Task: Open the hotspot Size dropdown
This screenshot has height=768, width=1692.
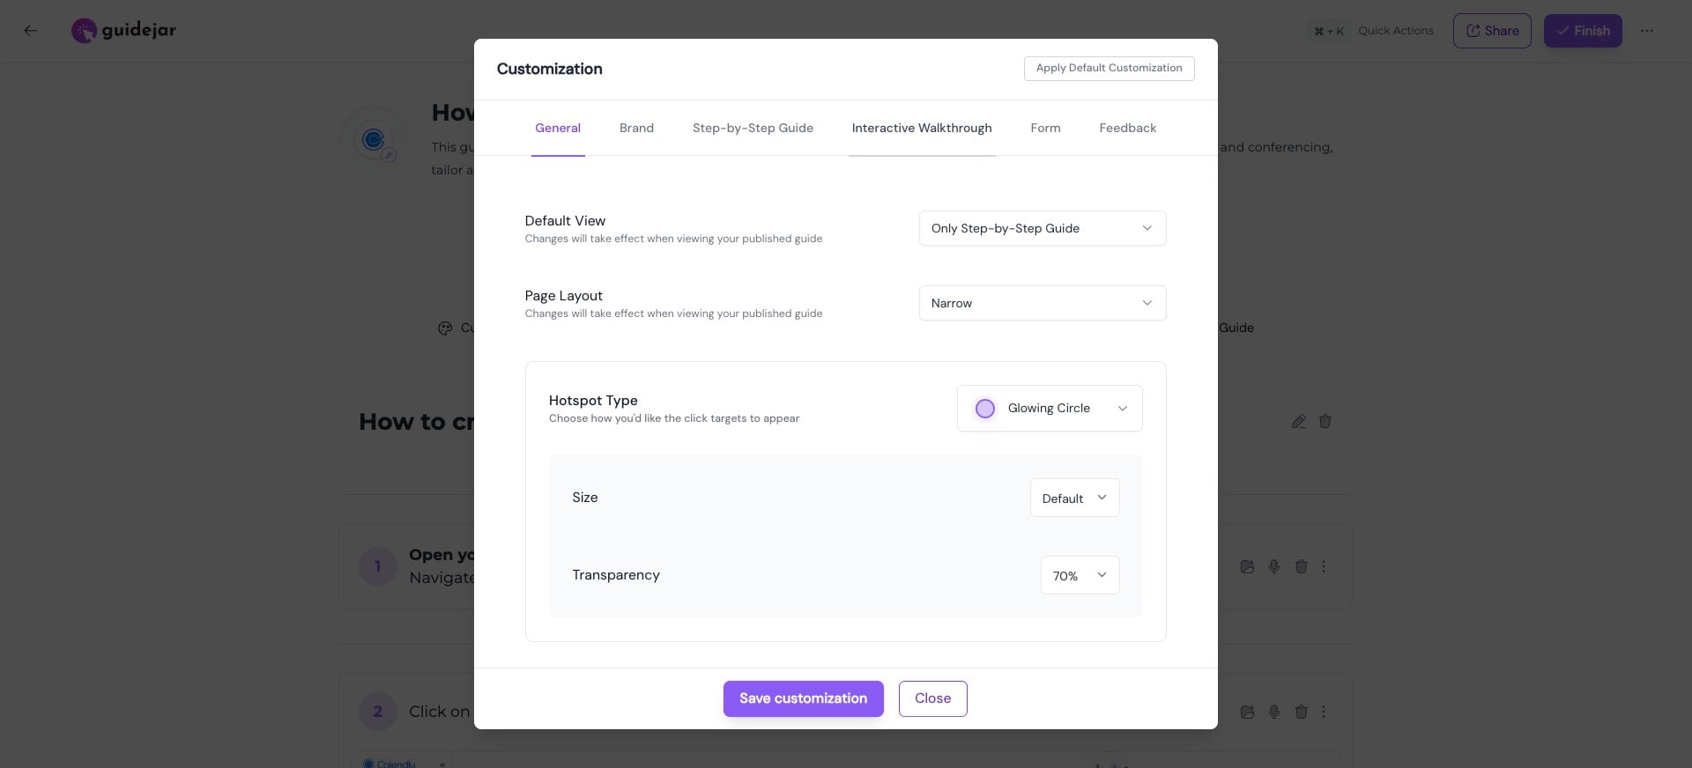Action: click(1074, 498)
